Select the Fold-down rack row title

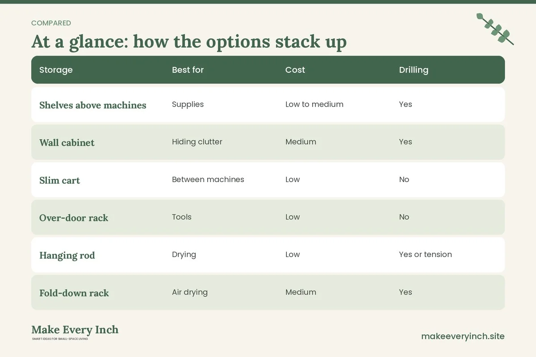[x=74, y=293]
